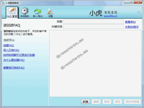Click the 创建FAQ link
This screenshot has height=108, width=144.
9,45
